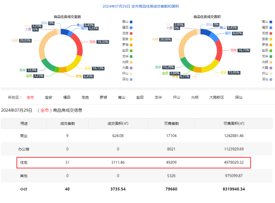Click the 成交面积(㎡) column header
The width and height of the screenshot is (275, 203).
(118, 123)
